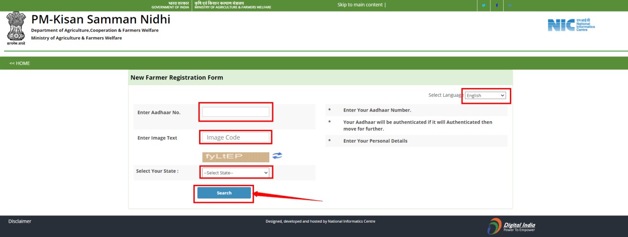628x237 pixels.
Task: Click the Enter Your Personal Details instruction
Action: pyautogui.click(x=375, y=141)
